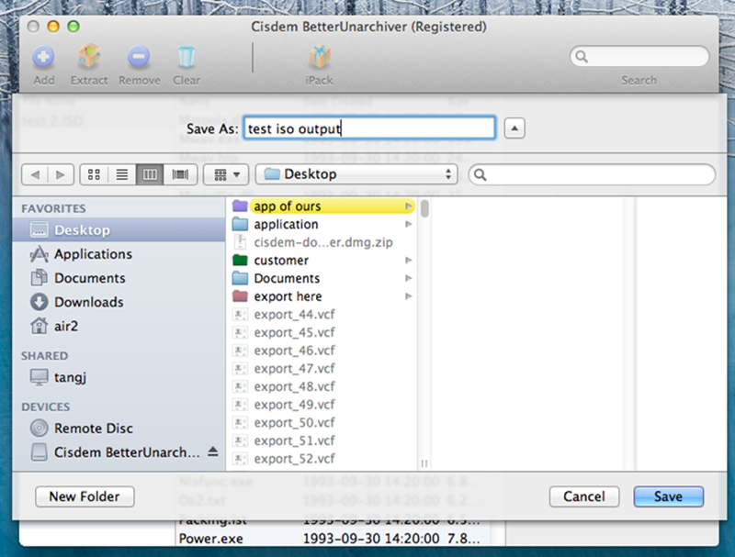The height and width of the screenshot is (557, 735).
Task: Select export_52.vcf
Action: click(323, 458)
